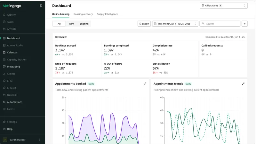Click the Help icon in the sidebar
The height and width of the screenshot is (144, 256).
point(4,129)
